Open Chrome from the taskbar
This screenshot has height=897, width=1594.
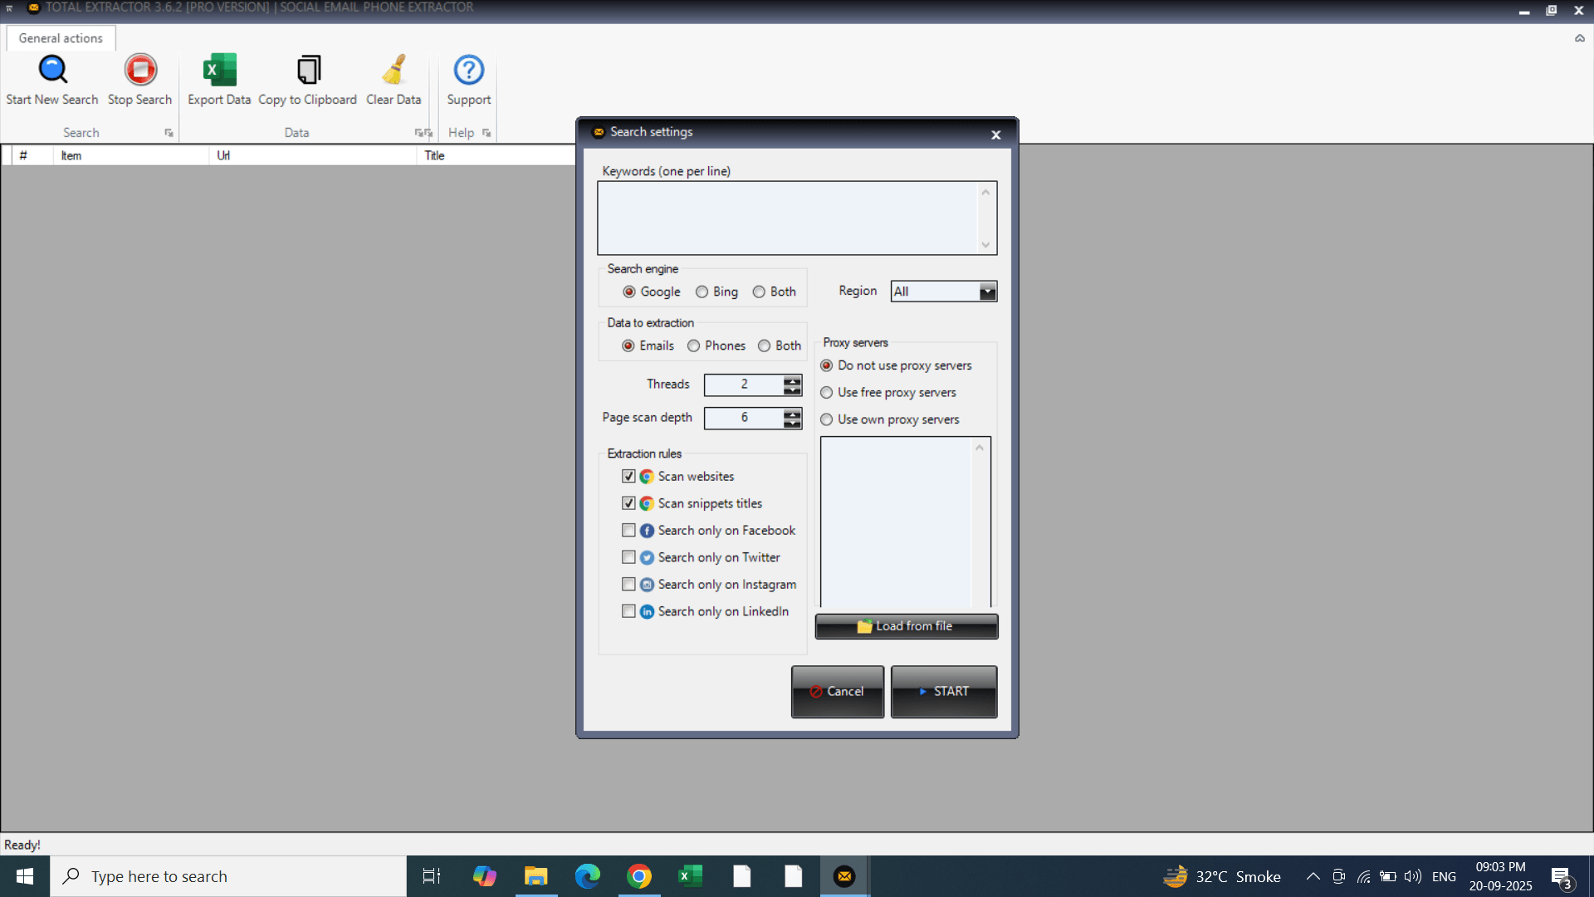point(638,875)
